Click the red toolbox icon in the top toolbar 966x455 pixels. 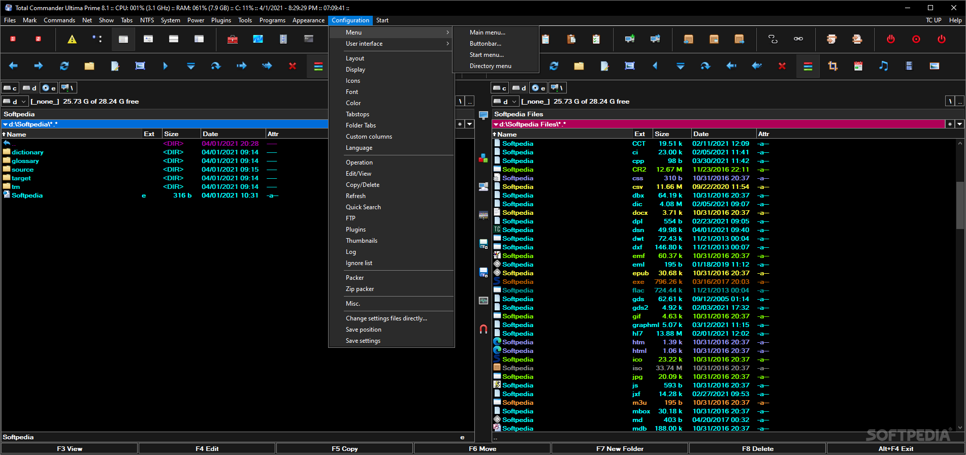point(233,39)
